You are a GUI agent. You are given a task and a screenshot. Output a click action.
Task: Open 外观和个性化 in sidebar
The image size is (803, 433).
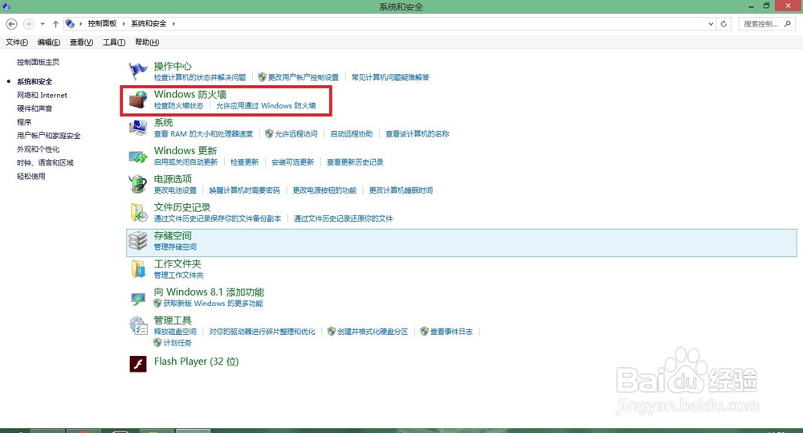click(x=39, y=149)
